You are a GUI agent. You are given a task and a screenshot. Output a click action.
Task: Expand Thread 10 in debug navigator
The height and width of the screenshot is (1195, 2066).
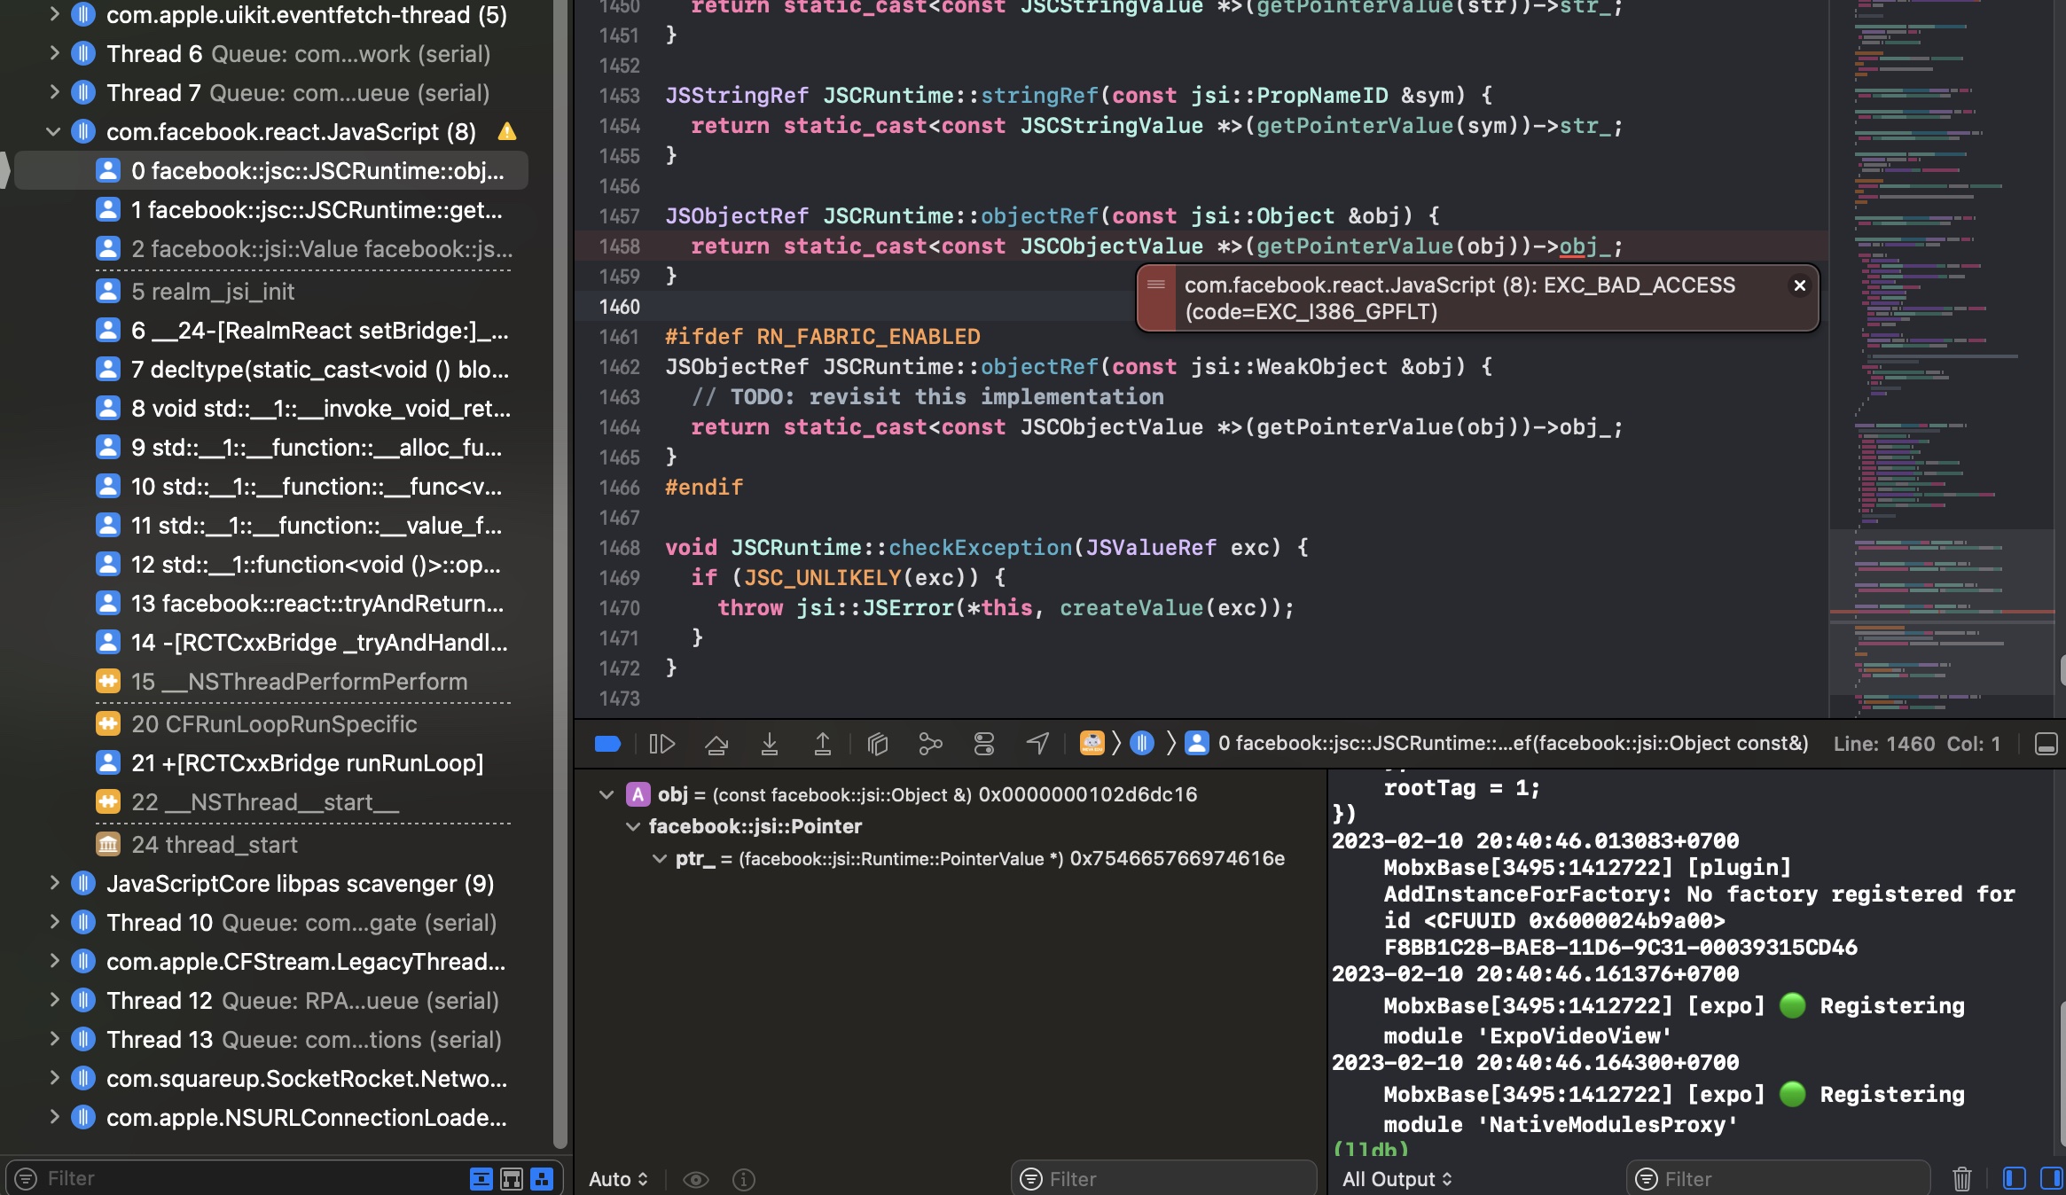[x=54, y=922]
